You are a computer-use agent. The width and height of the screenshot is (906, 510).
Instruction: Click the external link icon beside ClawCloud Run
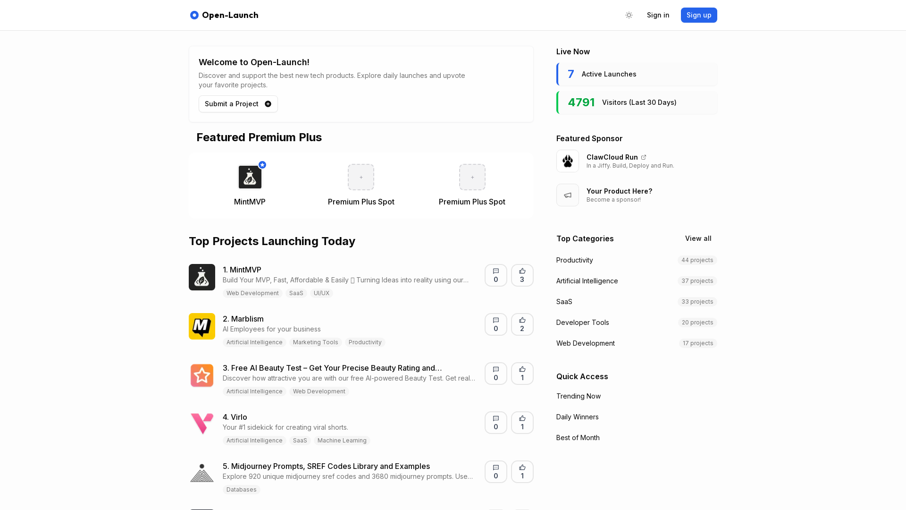tap(644, 157)
